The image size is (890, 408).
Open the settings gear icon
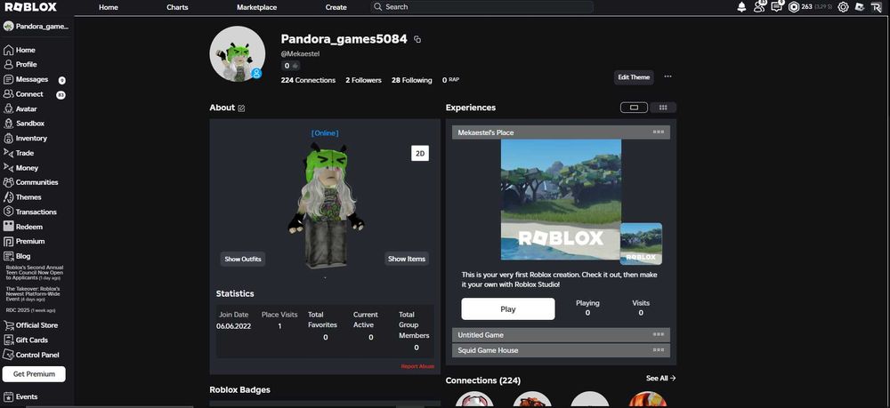click(x=843, y=7)
